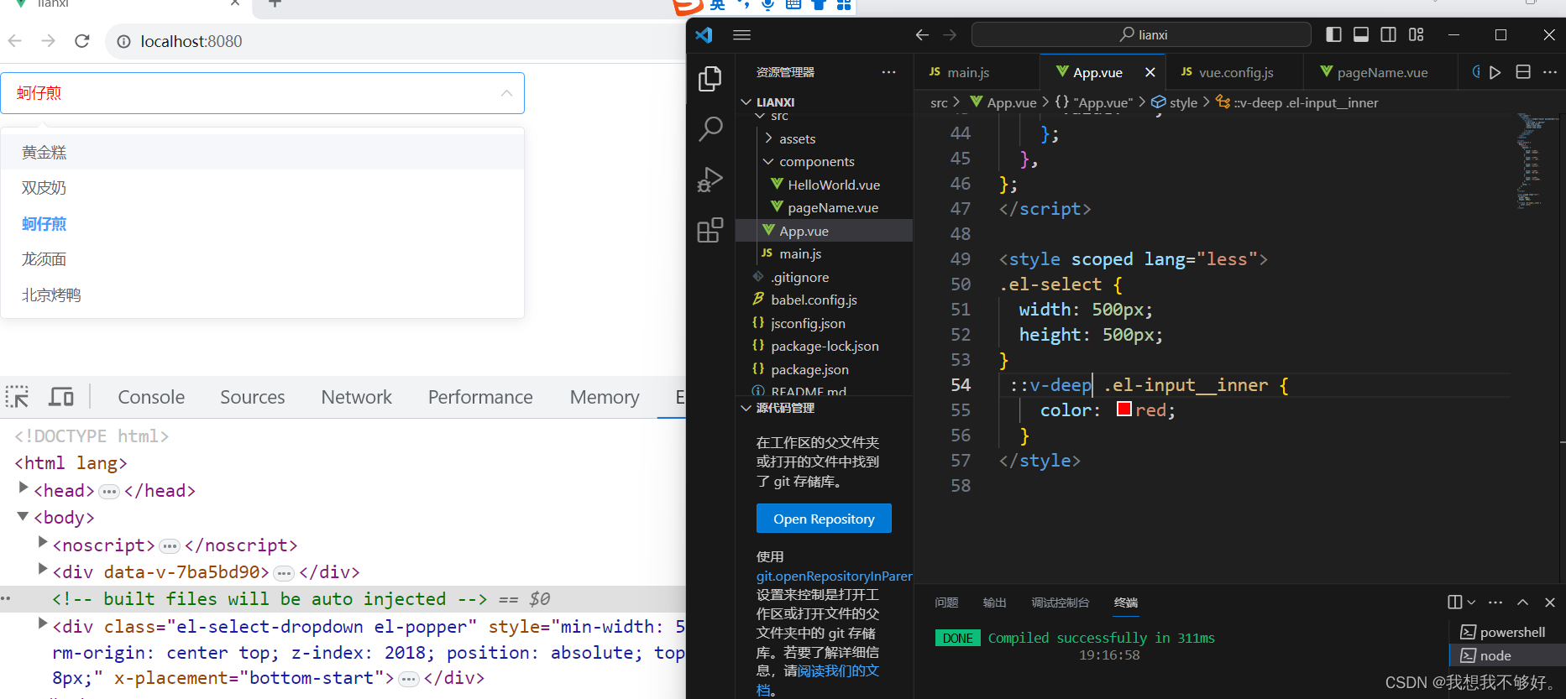Screen dimensions: 1566x699
Task: Split the terminal
Action: click(1455, 602)
